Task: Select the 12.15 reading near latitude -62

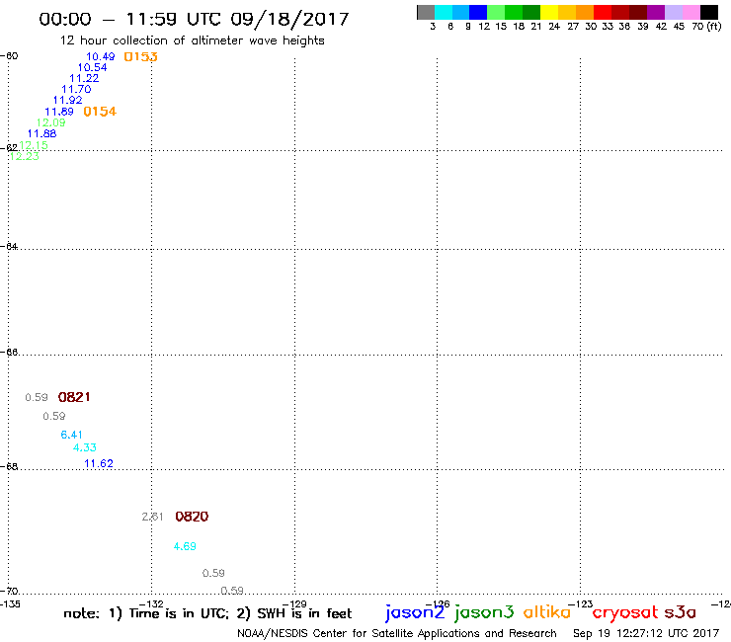Action: [34, 145]
